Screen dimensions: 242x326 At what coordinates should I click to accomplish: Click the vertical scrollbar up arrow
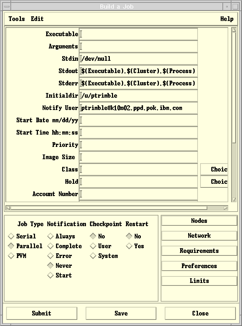click(x=234, y=30)
